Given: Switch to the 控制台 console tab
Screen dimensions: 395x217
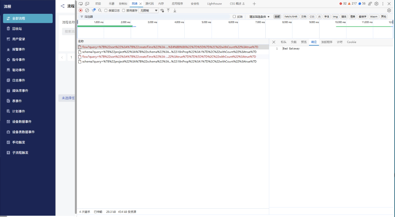Looking at the screenshot, I should click(123, 4).
